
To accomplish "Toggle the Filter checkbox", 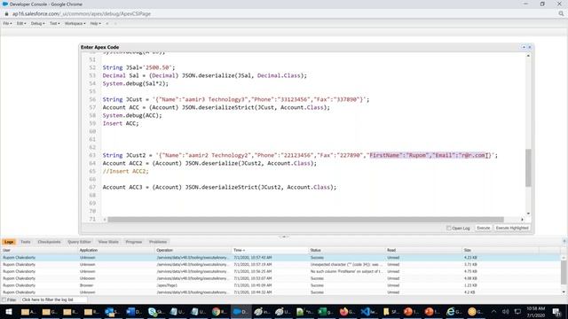I will point(4,300).
